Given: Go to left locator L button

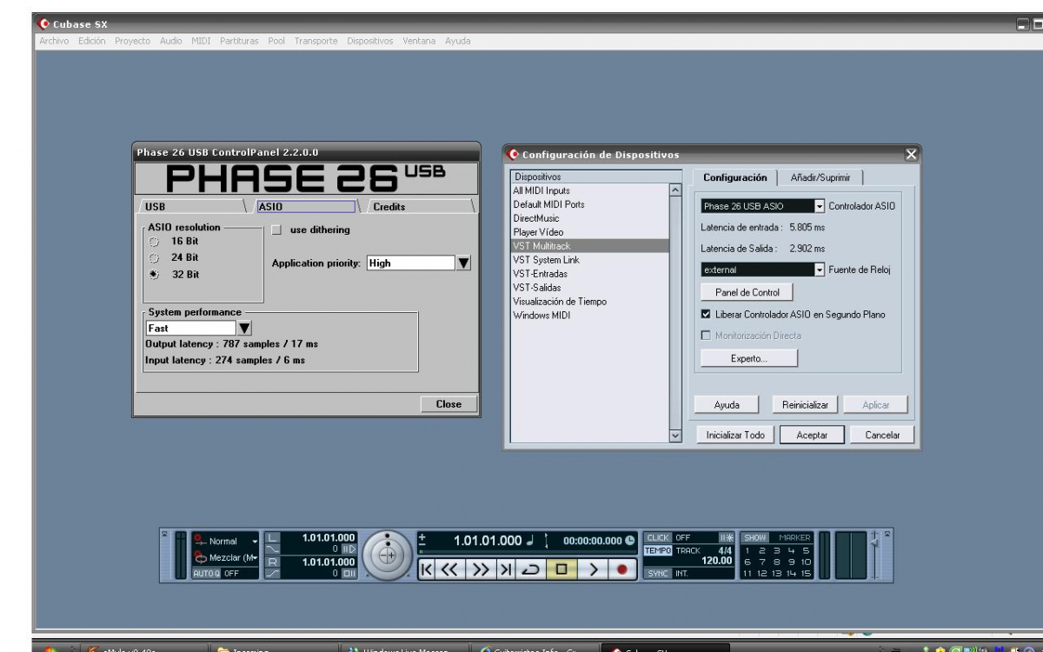Looking at the screenshot, I should click(x=272, y=538).
